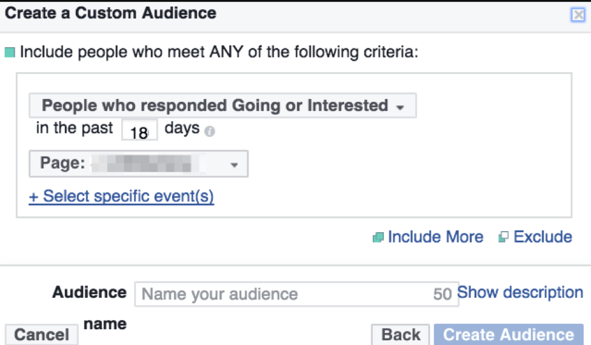Open the Page selection dropdown
591x345 pixels.
click(x=138, y=164)
